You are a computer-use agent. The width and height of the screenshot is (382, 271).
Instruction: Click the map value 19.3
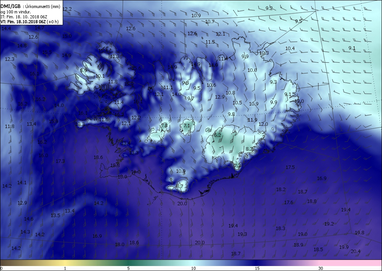(x=242, y=234)
